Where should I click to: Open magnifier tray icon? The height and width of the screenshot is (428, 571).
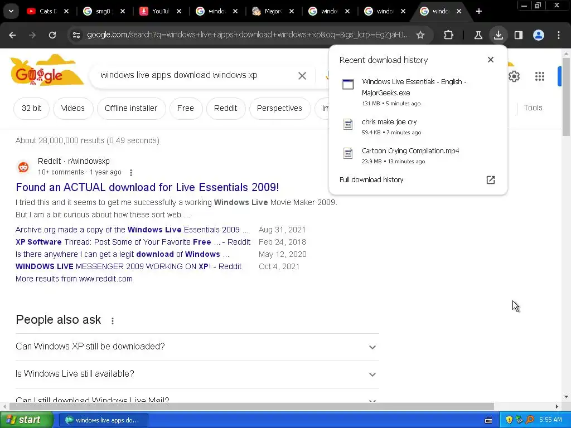(530, 420)
